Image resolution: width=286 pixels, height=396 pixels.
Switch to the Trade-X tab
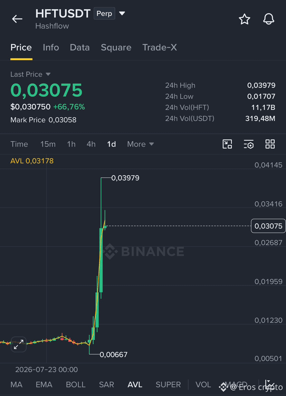(x=160, y=47)
